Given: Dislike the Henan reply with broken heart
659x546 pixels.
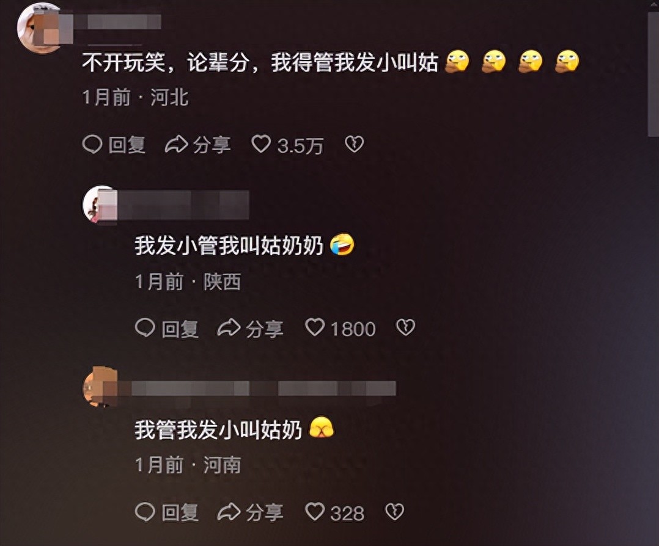Looking at the screenshot, I should (395, 511).
